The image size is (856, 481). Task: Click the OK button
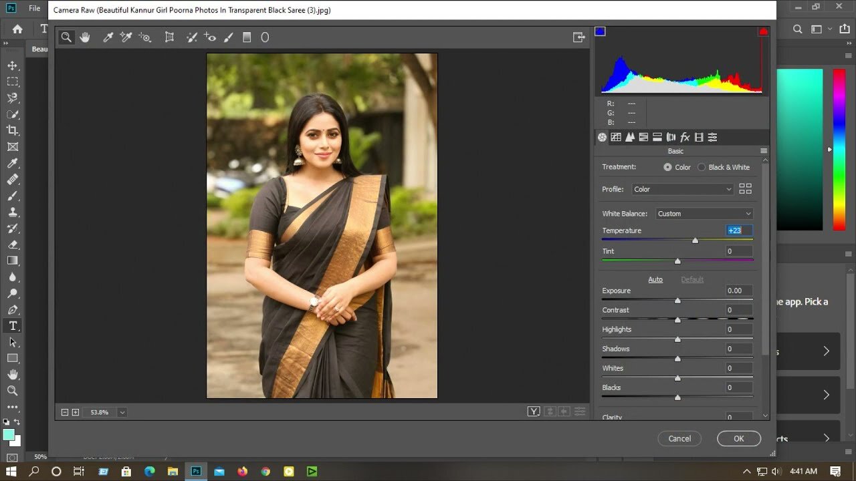[x=739, y=438]
